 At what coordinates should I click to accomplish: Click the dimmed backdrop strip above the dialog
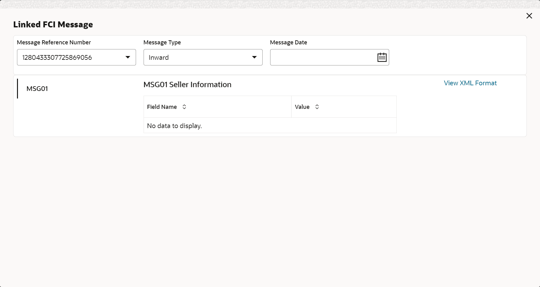(x=270, y=4)
